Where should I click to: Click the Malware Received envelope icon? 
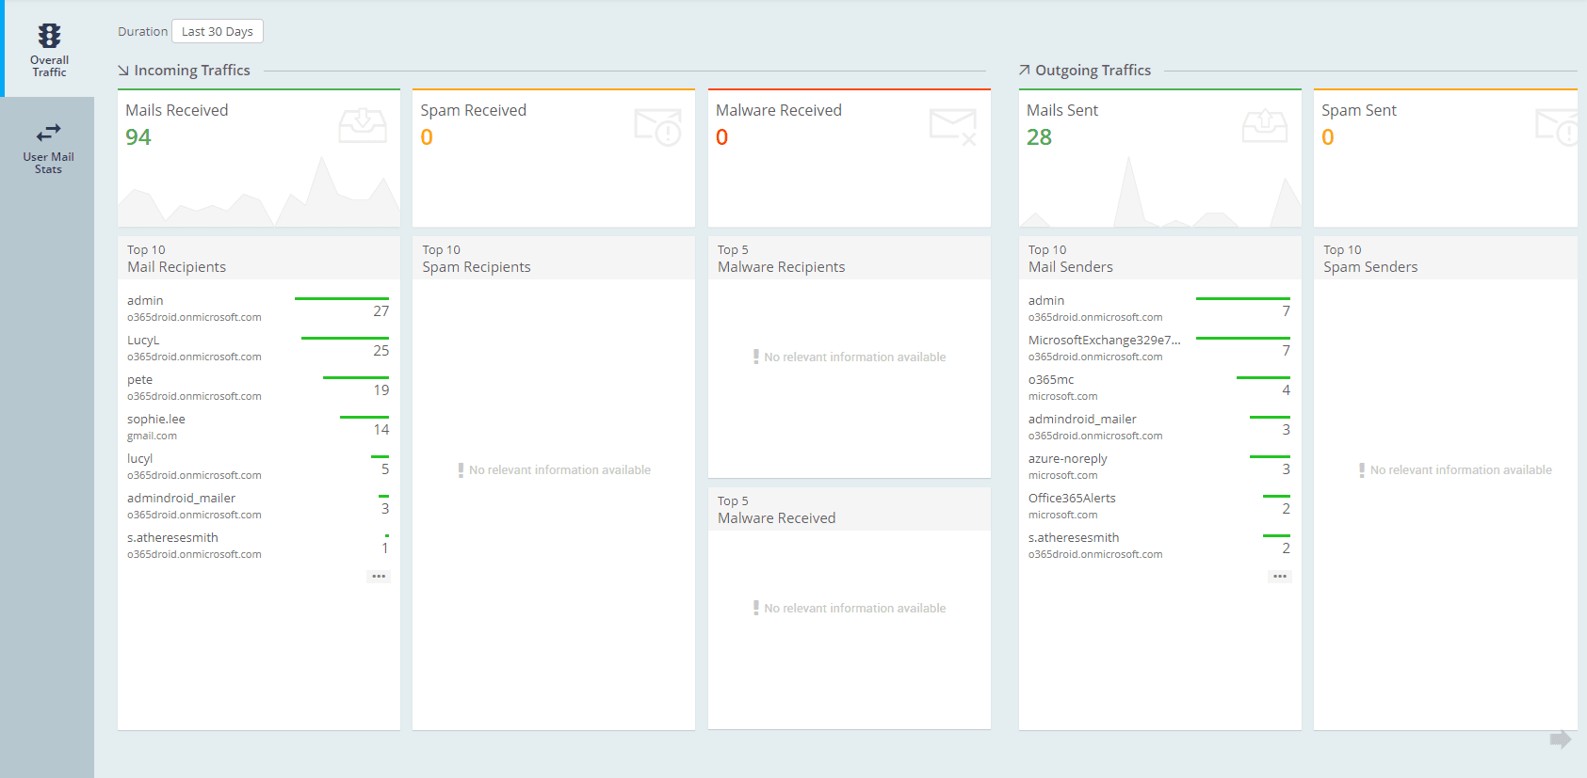(x=952, y=127)
